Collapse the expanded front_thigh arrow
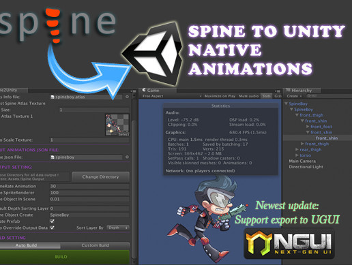The width and height of the screenshot is (352, 265). tap(297, 115)
